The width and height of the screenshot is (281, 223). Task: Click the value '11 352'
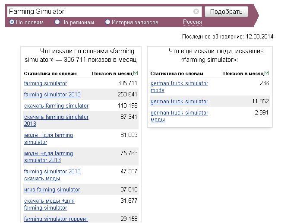pyautogui.click(x=260, y=101)
